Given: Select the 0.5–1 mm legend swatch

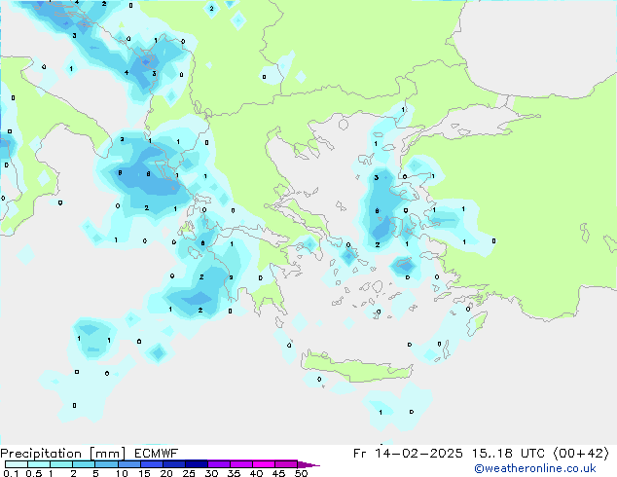Looking at the screenshot, I should (39, 464).
